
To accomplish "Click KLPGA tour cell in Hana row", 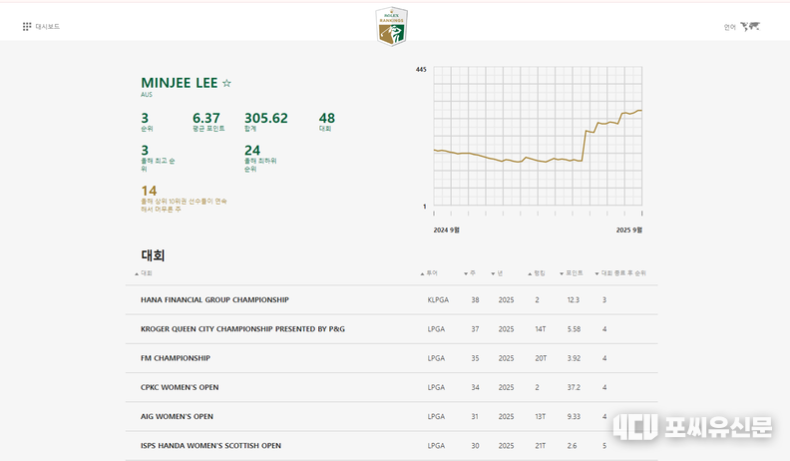I will tap(438, 299).
